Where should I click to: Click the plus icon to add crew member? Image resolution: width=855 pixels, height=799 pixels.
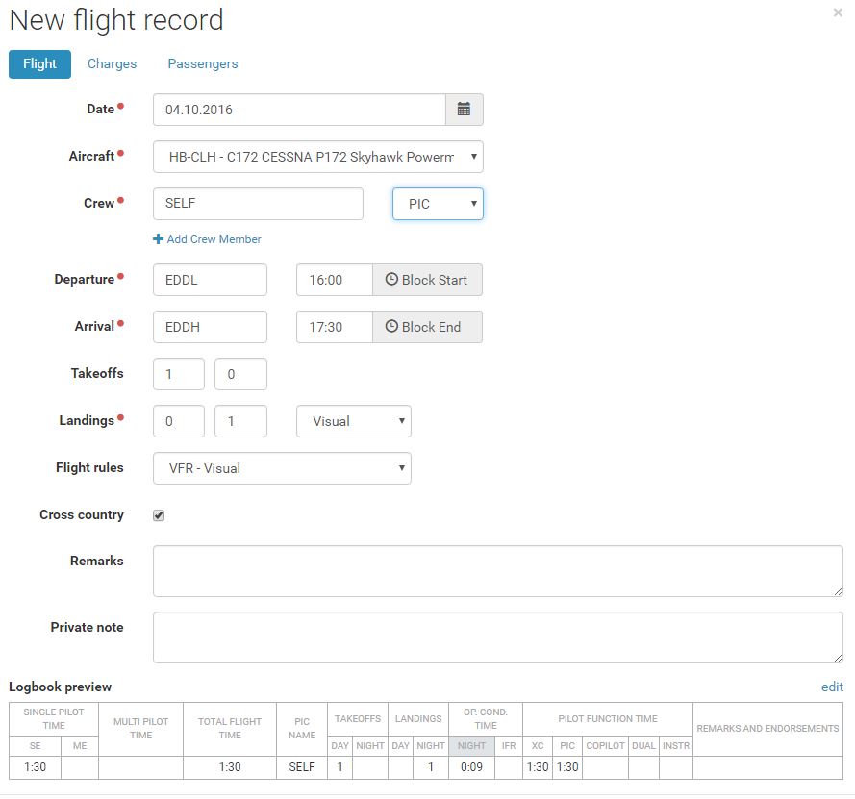(x=158, y=239)
